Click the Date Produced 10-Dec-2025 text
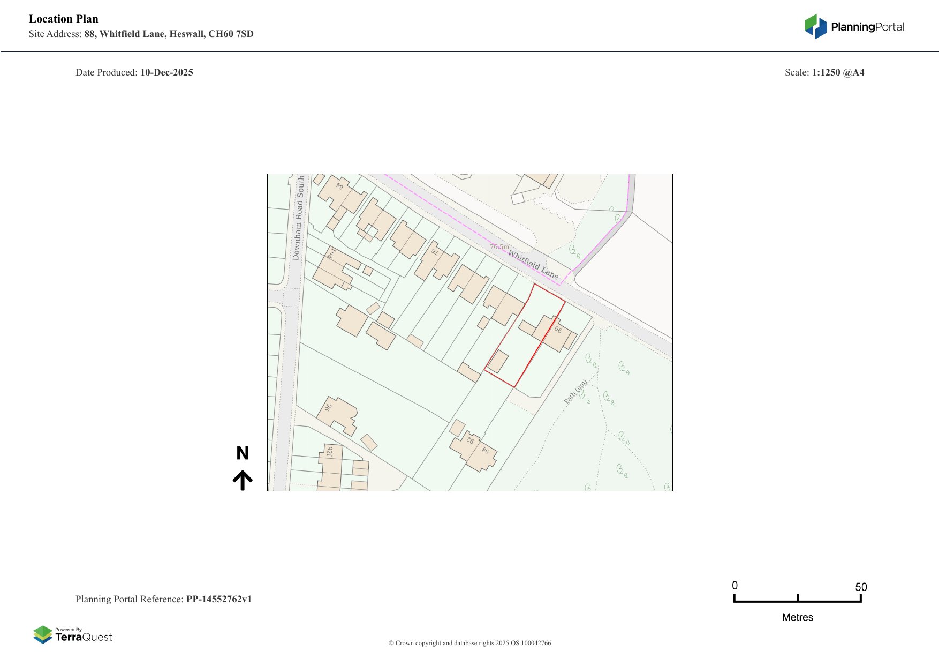Screen dimensions: 939x665 point(134,72)
